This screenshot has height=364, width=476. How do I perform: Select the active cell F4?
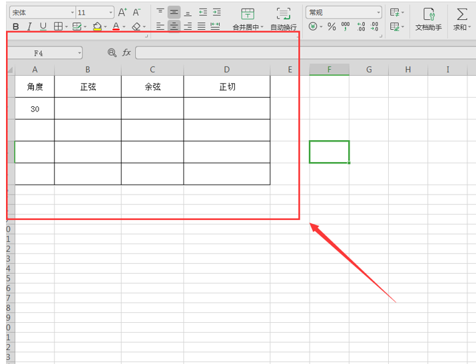(x=330, y=152)
